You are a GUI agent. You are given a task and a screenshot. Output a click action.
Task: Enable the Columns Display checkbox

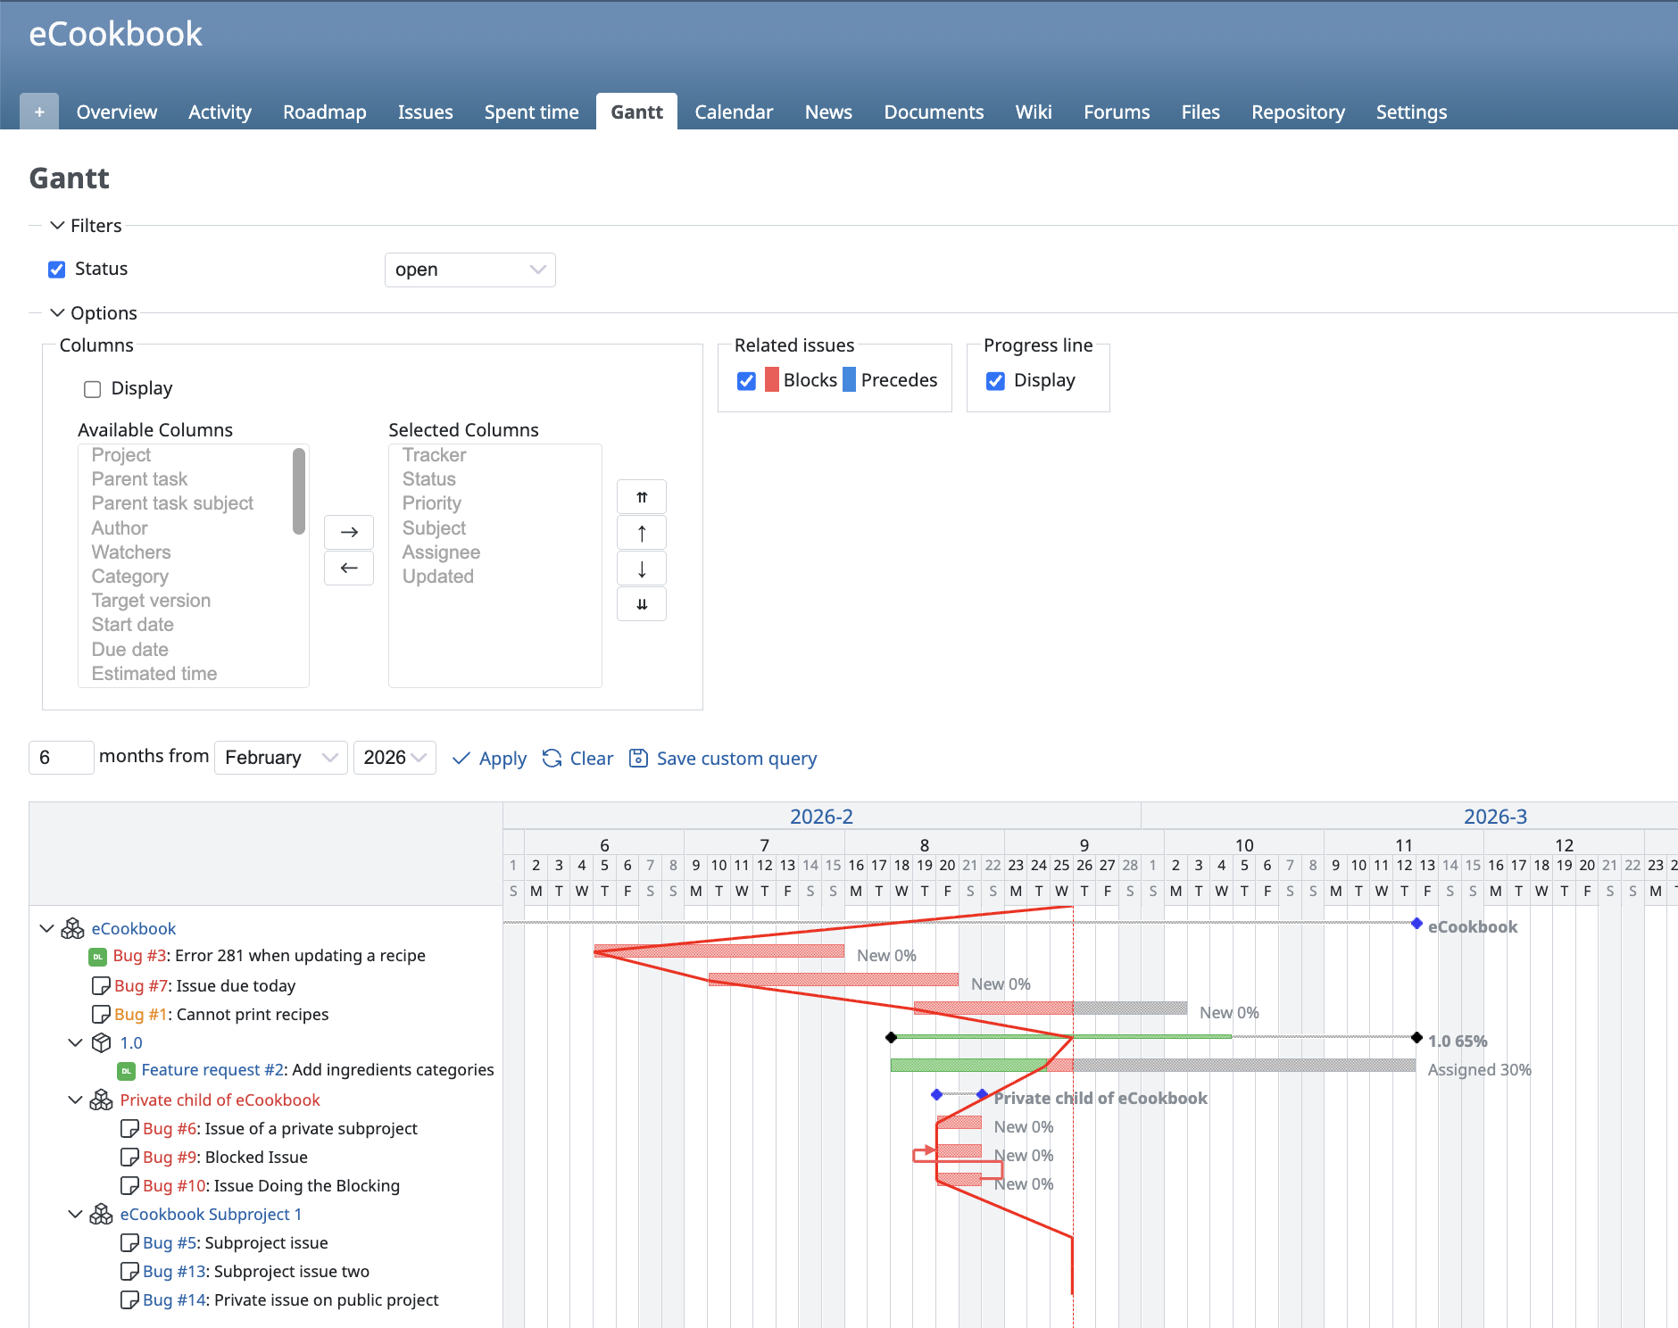click(92, 389)
